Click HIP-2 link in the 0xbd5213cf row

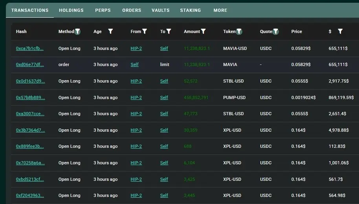(x=136, y=179)
